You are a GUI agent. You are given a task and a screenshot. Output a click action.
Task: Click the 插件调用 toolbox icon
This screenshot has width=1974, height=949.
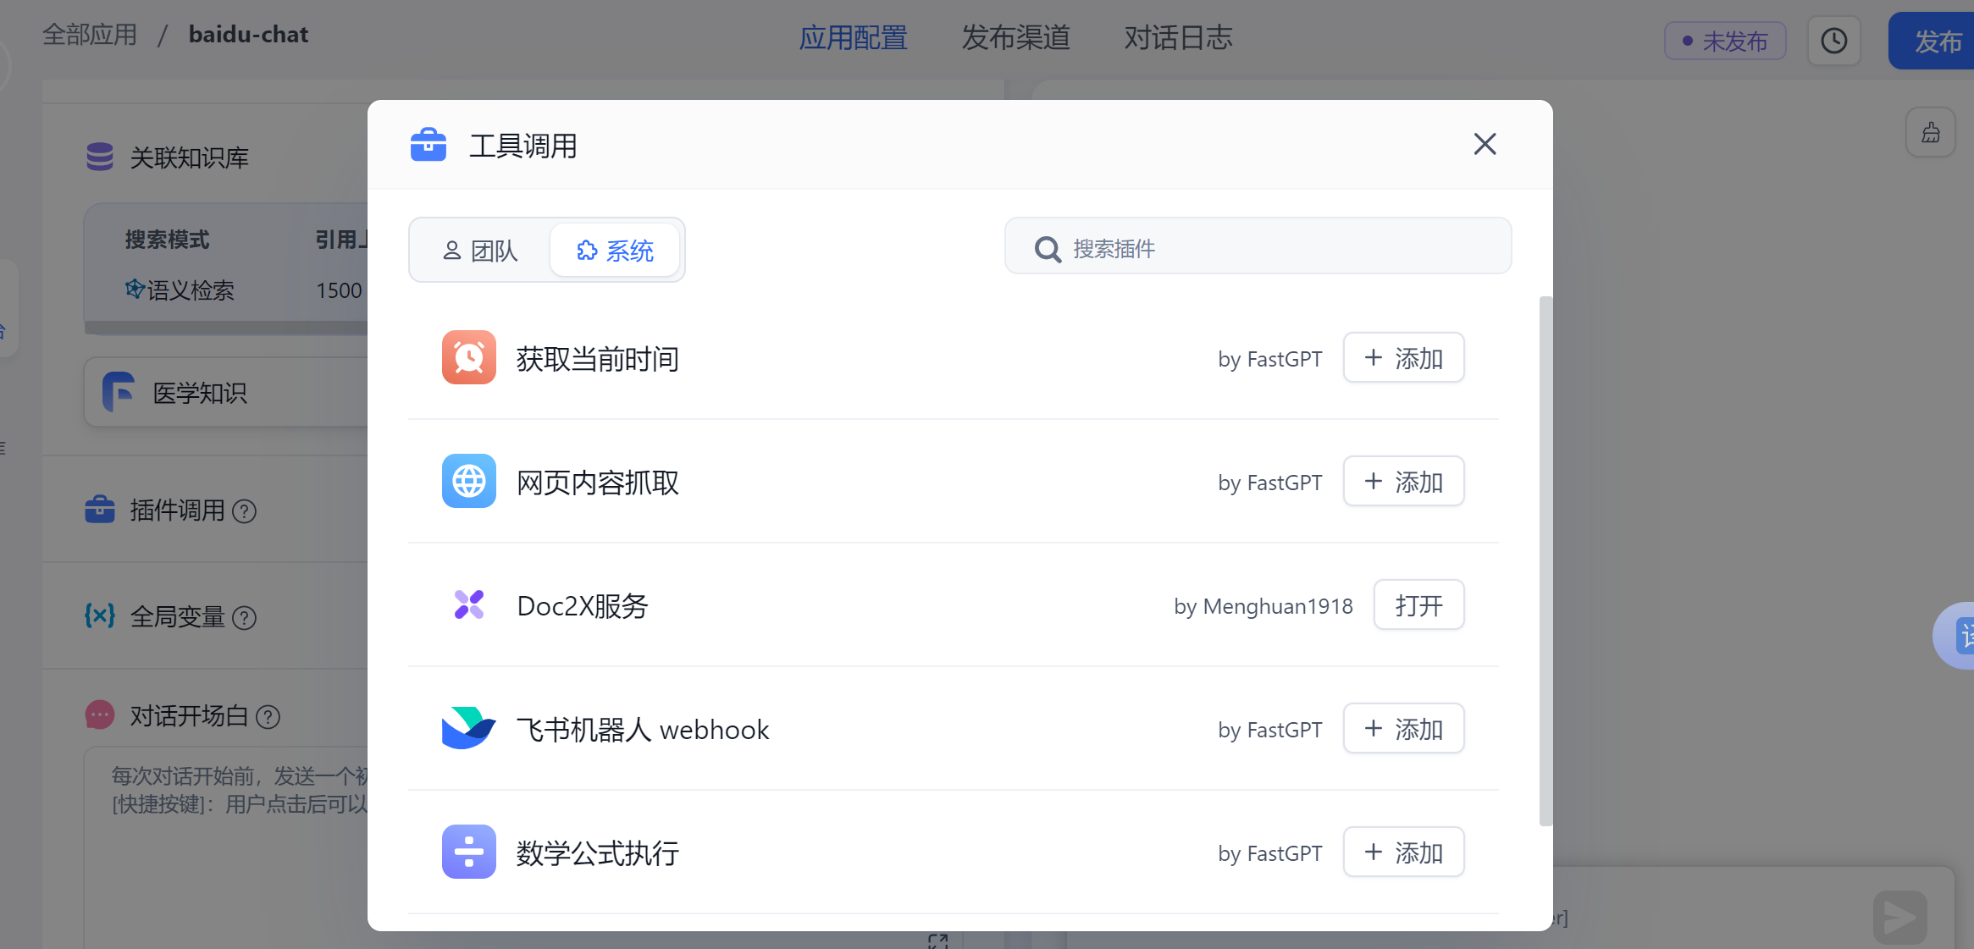tap(100, 510)
